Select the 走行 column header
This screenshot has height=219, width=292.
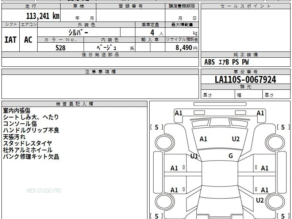coord(31,6)
